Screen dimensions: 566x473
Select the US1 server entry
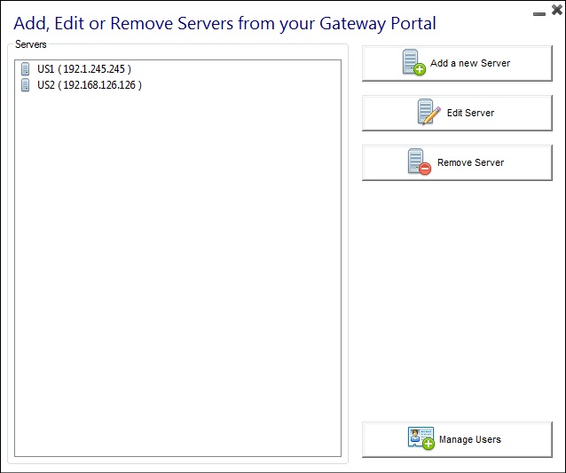pyautogui.click(x=83, y=69)
